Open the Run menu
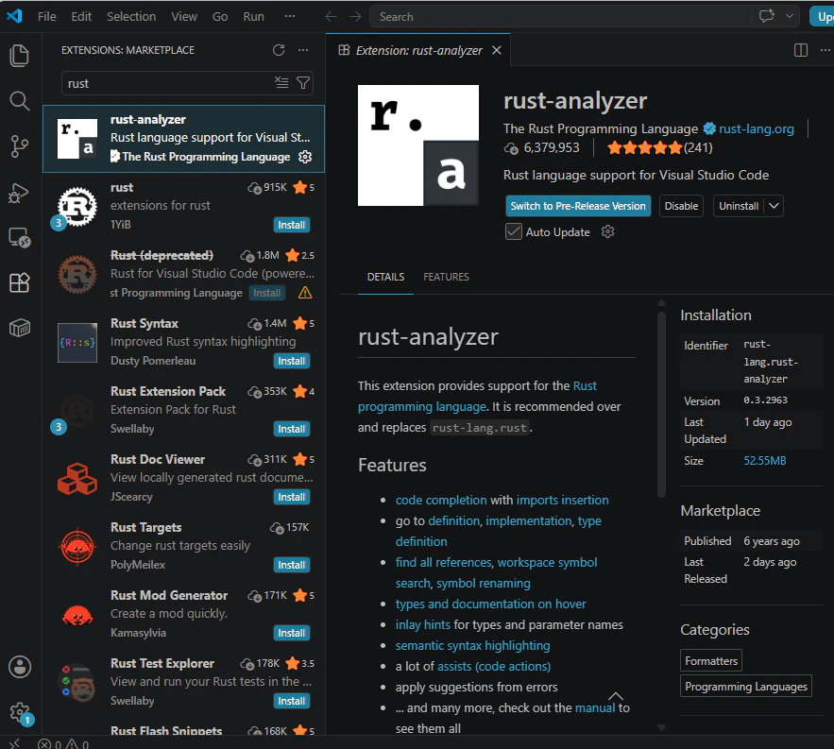 point(254,16)
